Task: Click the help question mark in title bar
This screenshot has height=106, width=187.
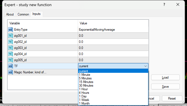Action: [x=164, y=5]
